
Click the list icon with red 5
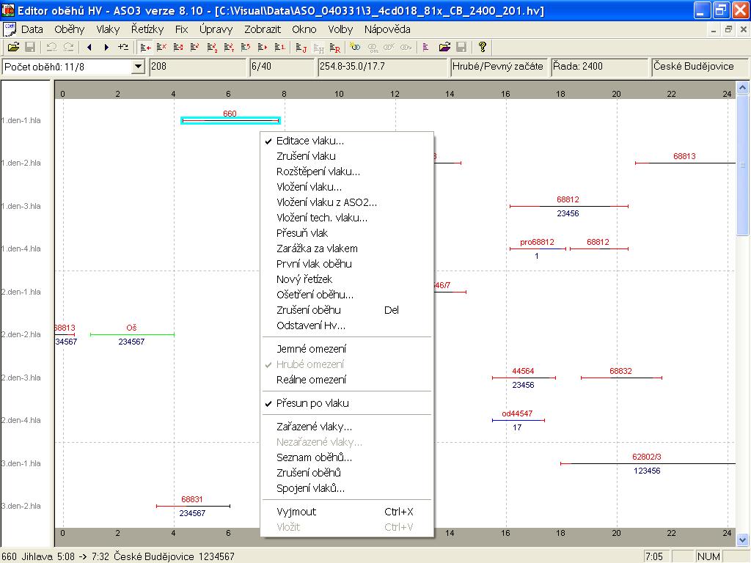coord(245,47)
